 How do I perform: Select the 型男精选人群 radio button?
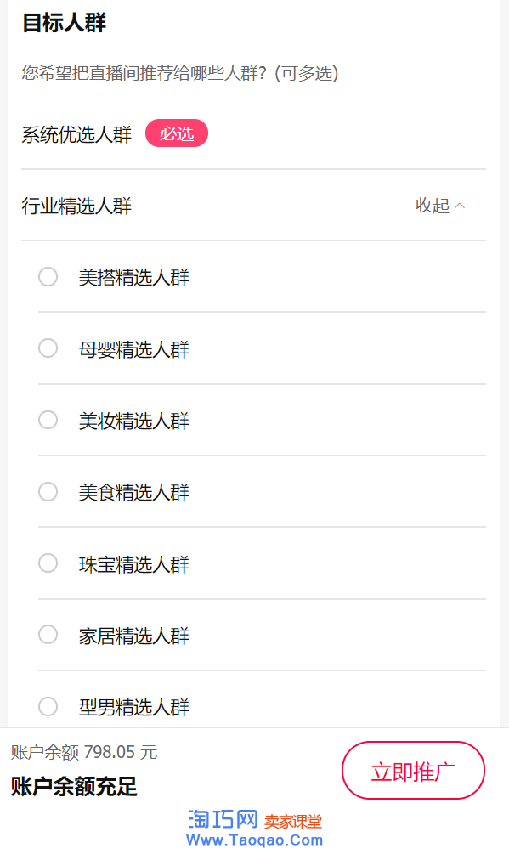pyautogui.click(x=48, y=706)
